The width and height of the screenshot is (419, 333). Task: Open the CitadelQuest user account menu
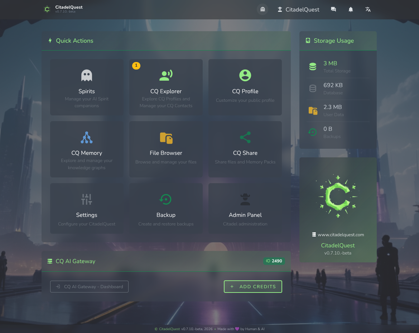[x=298, y=9]
